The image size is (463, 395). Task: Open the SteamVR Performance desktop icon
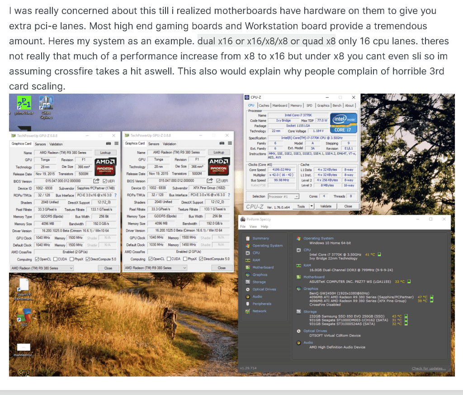(x=24, y=290)
